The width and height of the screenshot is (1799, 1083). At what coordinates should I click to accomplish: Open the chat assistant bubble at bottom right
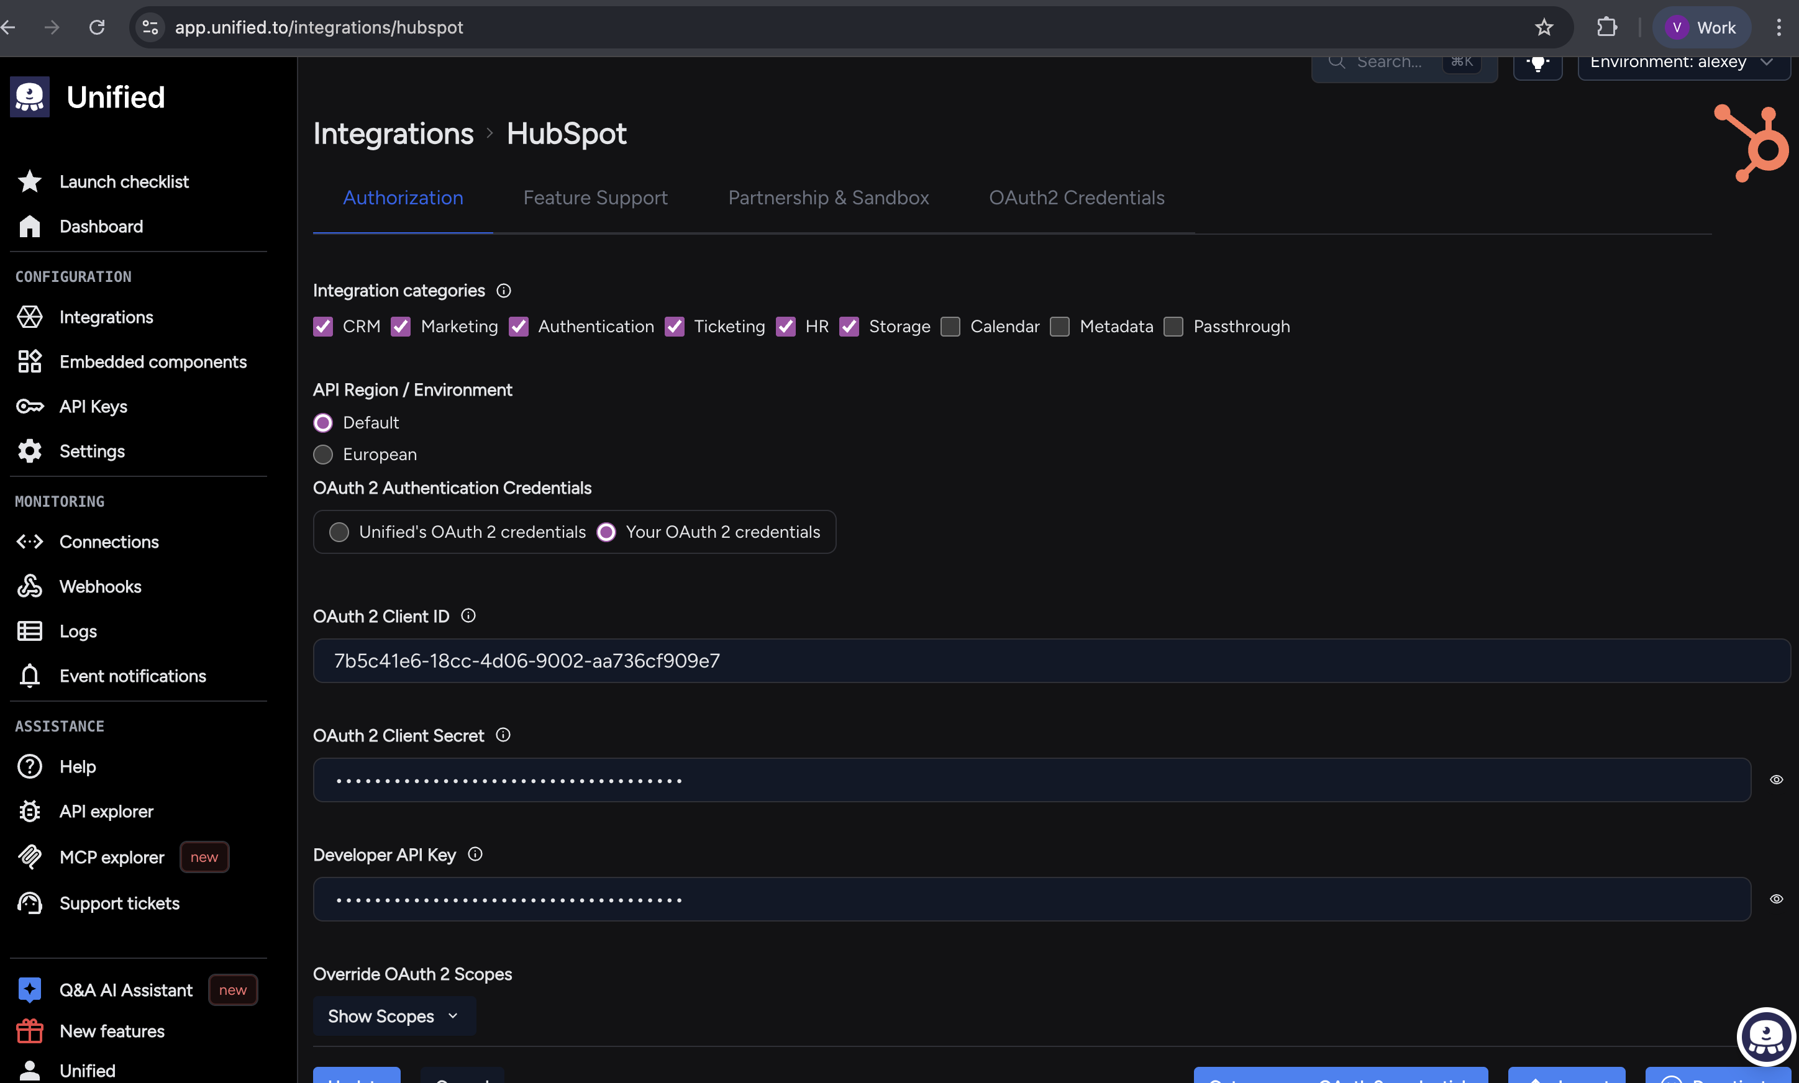(x=1765, y=1036)
